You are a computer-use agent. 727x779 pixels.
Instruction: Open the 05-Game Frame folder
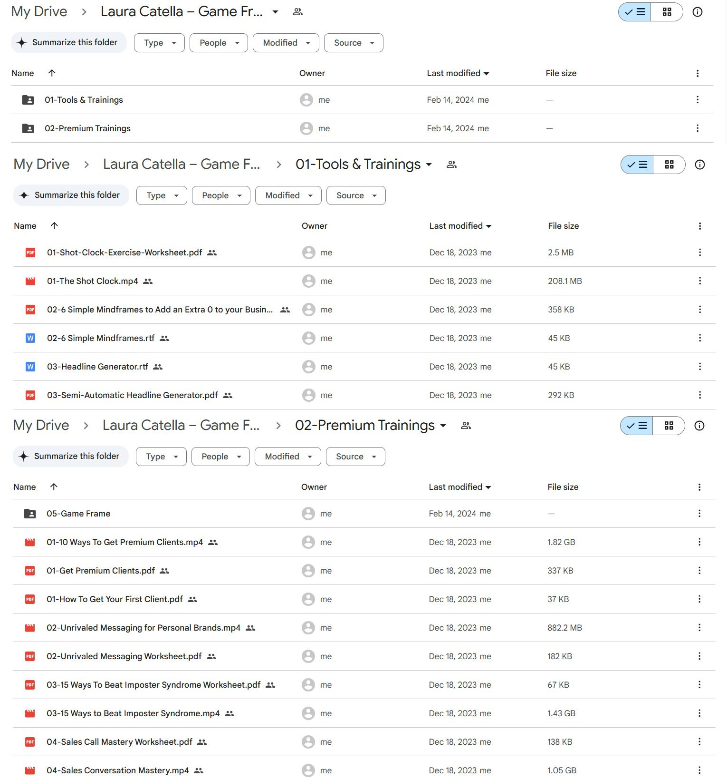point(364,514)
